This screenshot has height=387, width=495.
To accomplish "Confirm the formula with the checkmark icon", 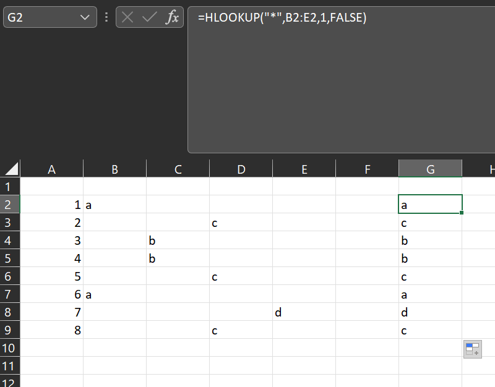I will click(149, 17).
